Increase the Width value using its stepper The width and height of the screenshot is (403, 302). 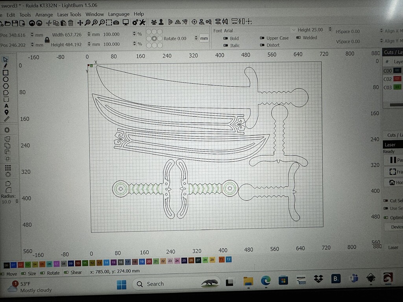coord(89,33)
